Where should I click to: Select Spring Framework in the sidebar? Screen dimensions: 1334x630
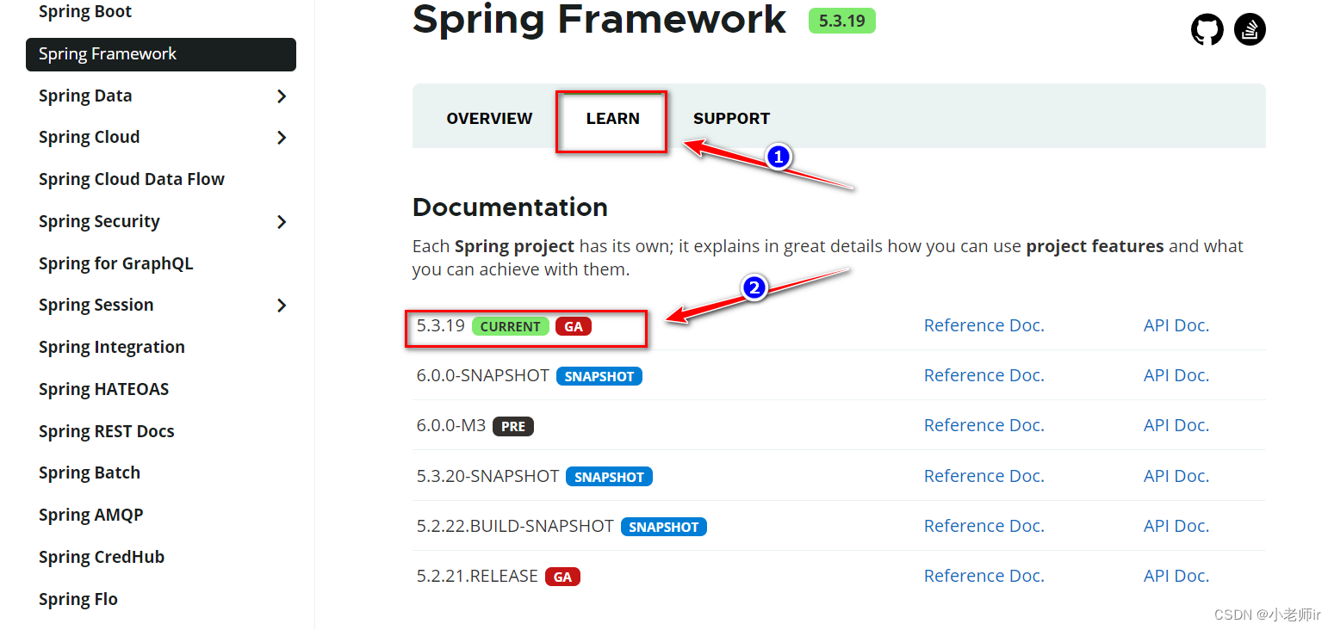coord(161,54)
